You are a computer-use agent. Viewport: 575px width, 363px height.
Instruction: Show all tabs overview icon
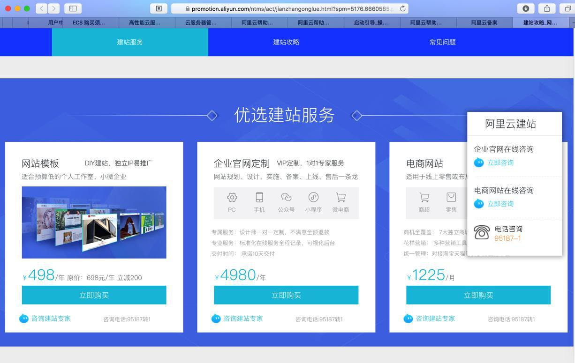coord(567,8)
